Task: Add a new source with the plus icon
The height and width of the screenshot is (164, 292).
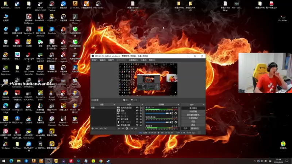Action: [x=119, y=129]
